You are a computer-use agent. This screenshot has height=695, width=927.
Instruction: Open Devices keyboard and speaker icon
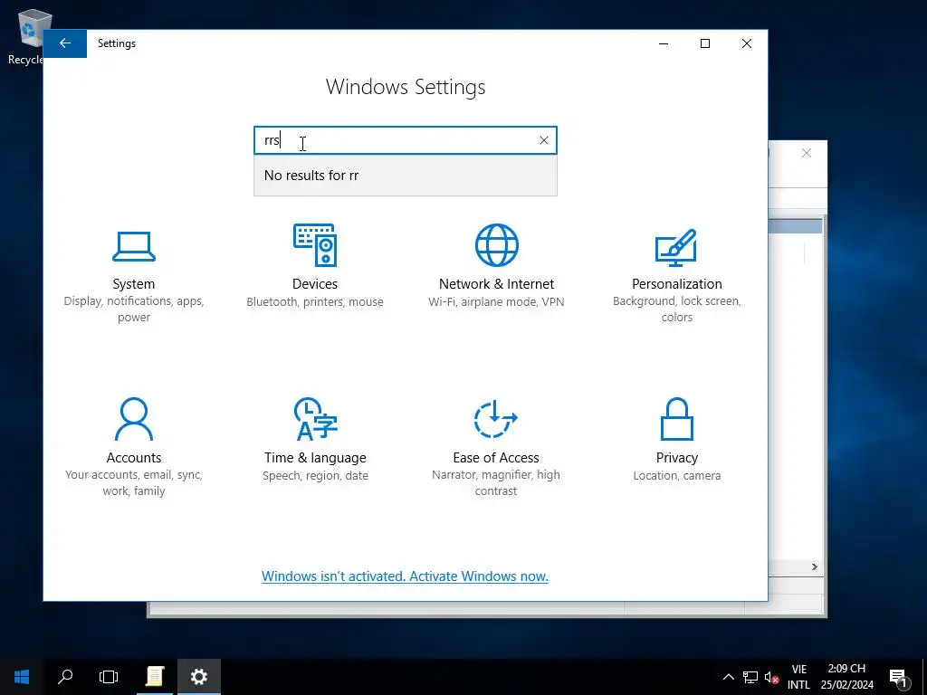[315, 244]
